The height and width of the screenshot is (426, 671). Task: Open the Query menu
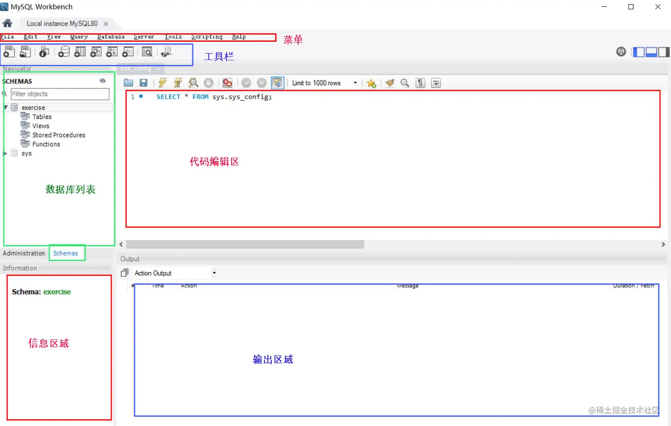point(79,37)
